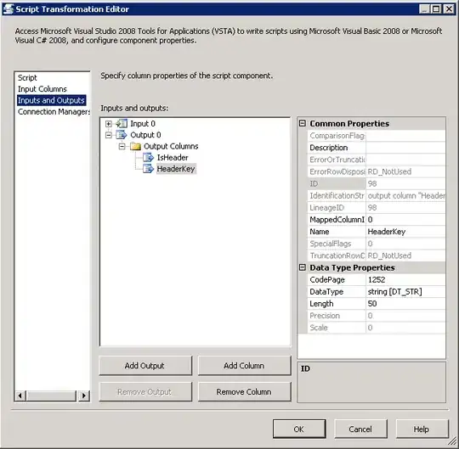Collapse the Data Type Properties section

pos(303,267)
